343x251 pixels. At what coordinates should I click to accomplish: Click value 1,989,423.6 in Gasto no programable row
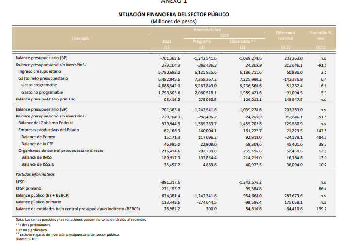[x=251, y=93]
